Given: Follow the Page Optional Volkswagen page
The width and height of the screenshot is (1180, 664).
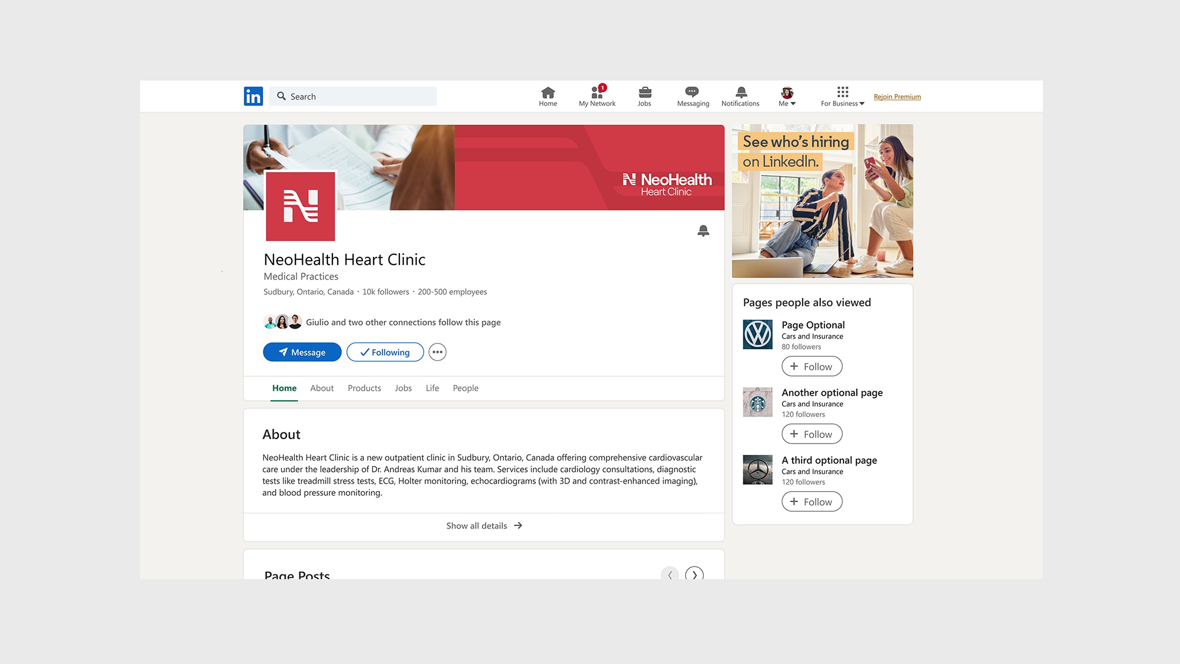Looking at the screenshot, I should point(811,366).
